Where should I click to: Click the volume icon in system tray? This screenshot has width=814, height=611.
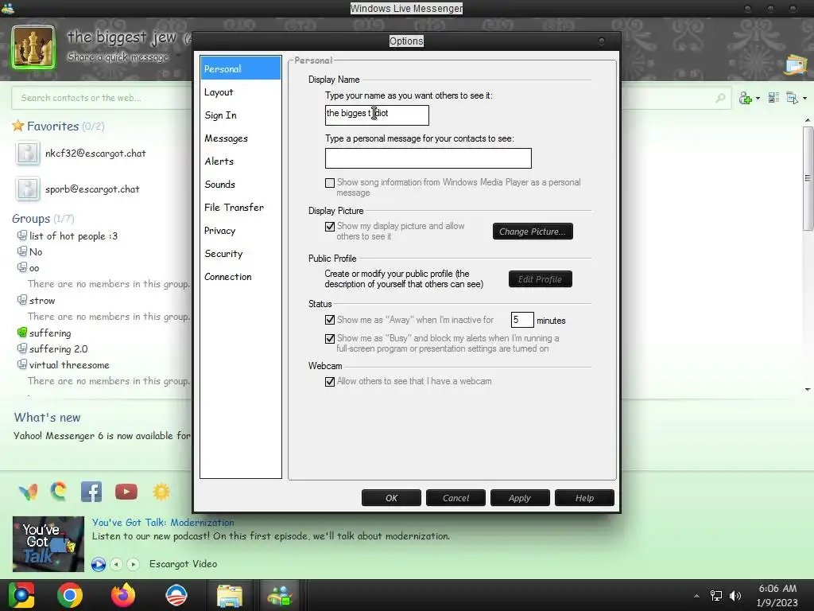click(x=735, y=595)
